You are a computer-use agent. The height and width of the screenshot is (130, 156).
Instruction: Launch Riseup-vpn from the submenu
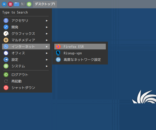pyautogui.click(x=80, y=53)
